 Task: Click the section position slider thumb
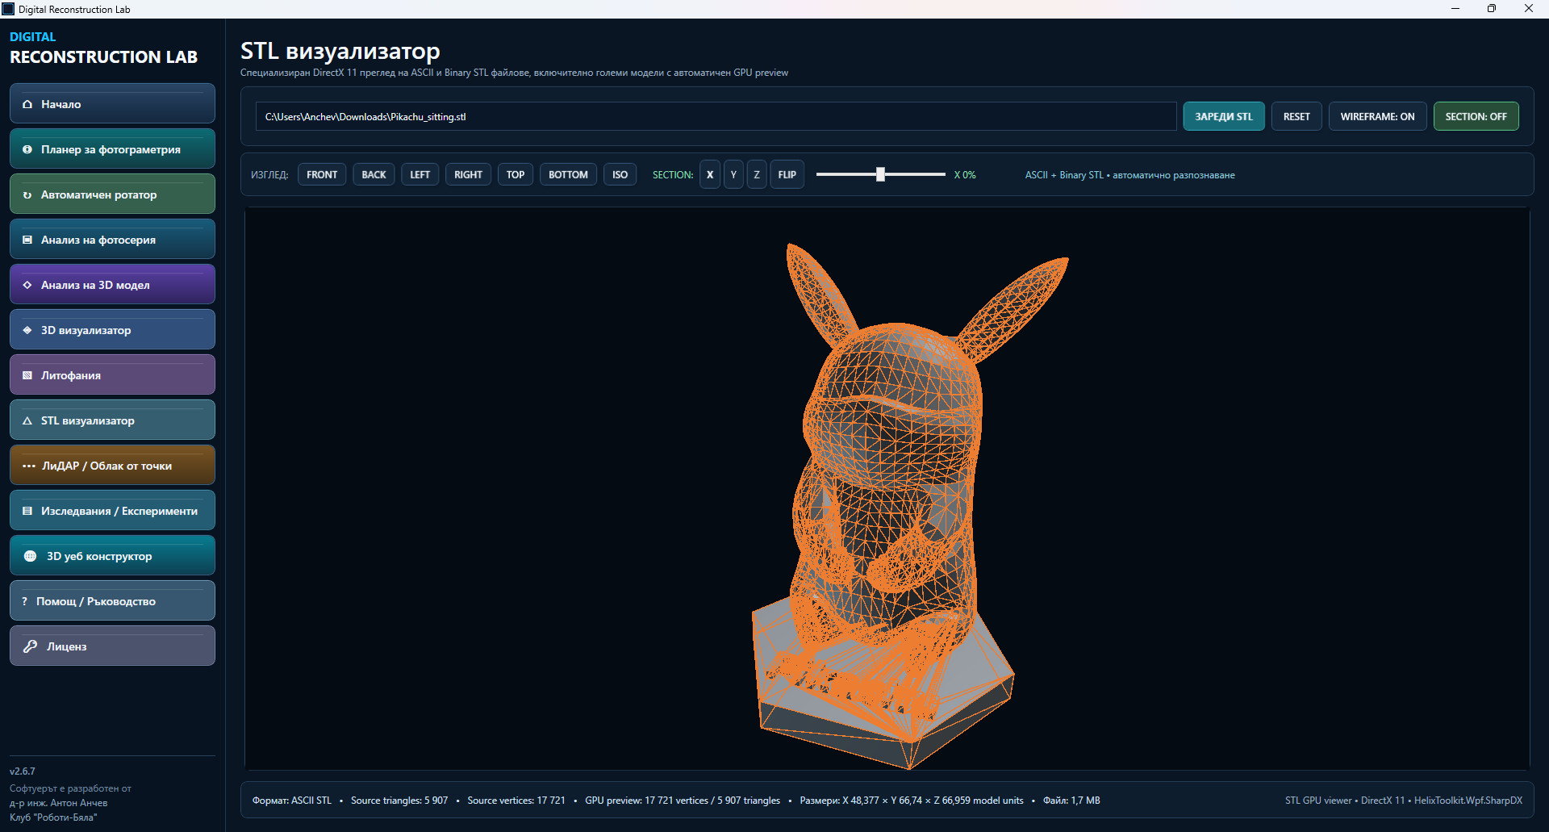tap(880, 174)
